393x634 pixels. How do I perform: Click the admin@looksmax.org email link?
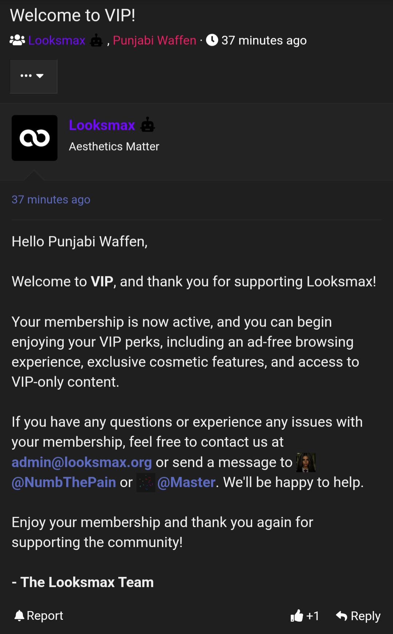pos(82,462)
